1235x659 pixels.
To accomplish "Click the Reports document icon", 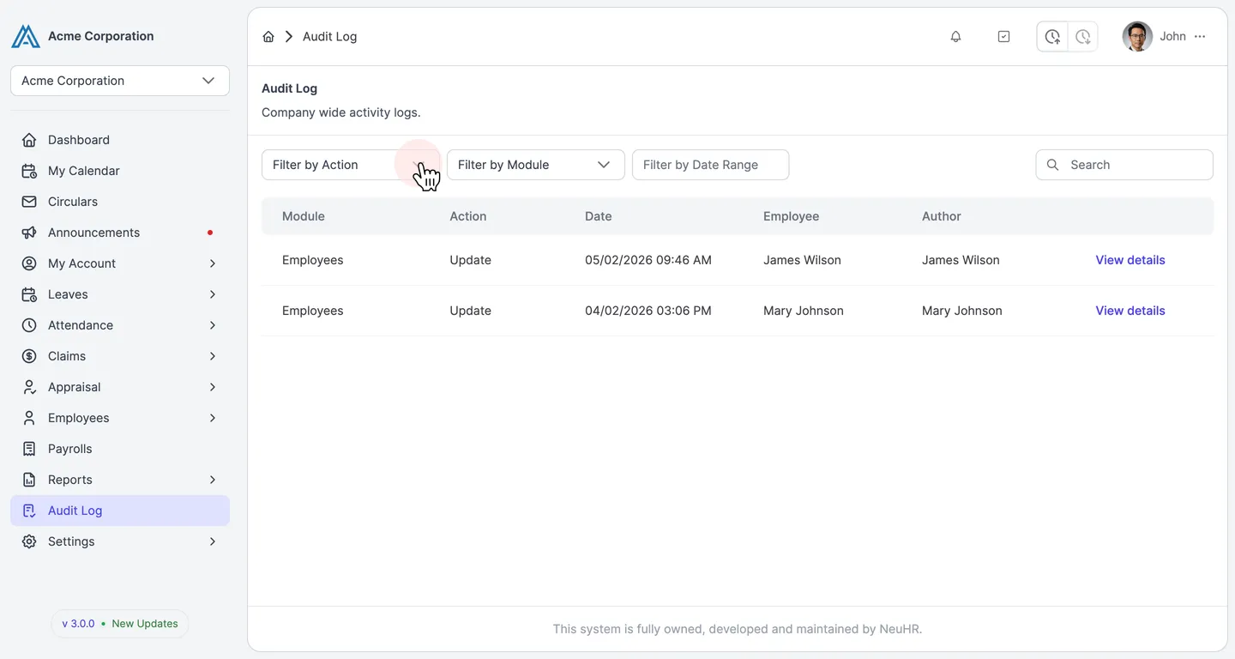I will coord(29,480).
